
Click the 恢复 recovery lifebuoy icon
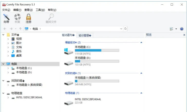click(x=17, y=18)
